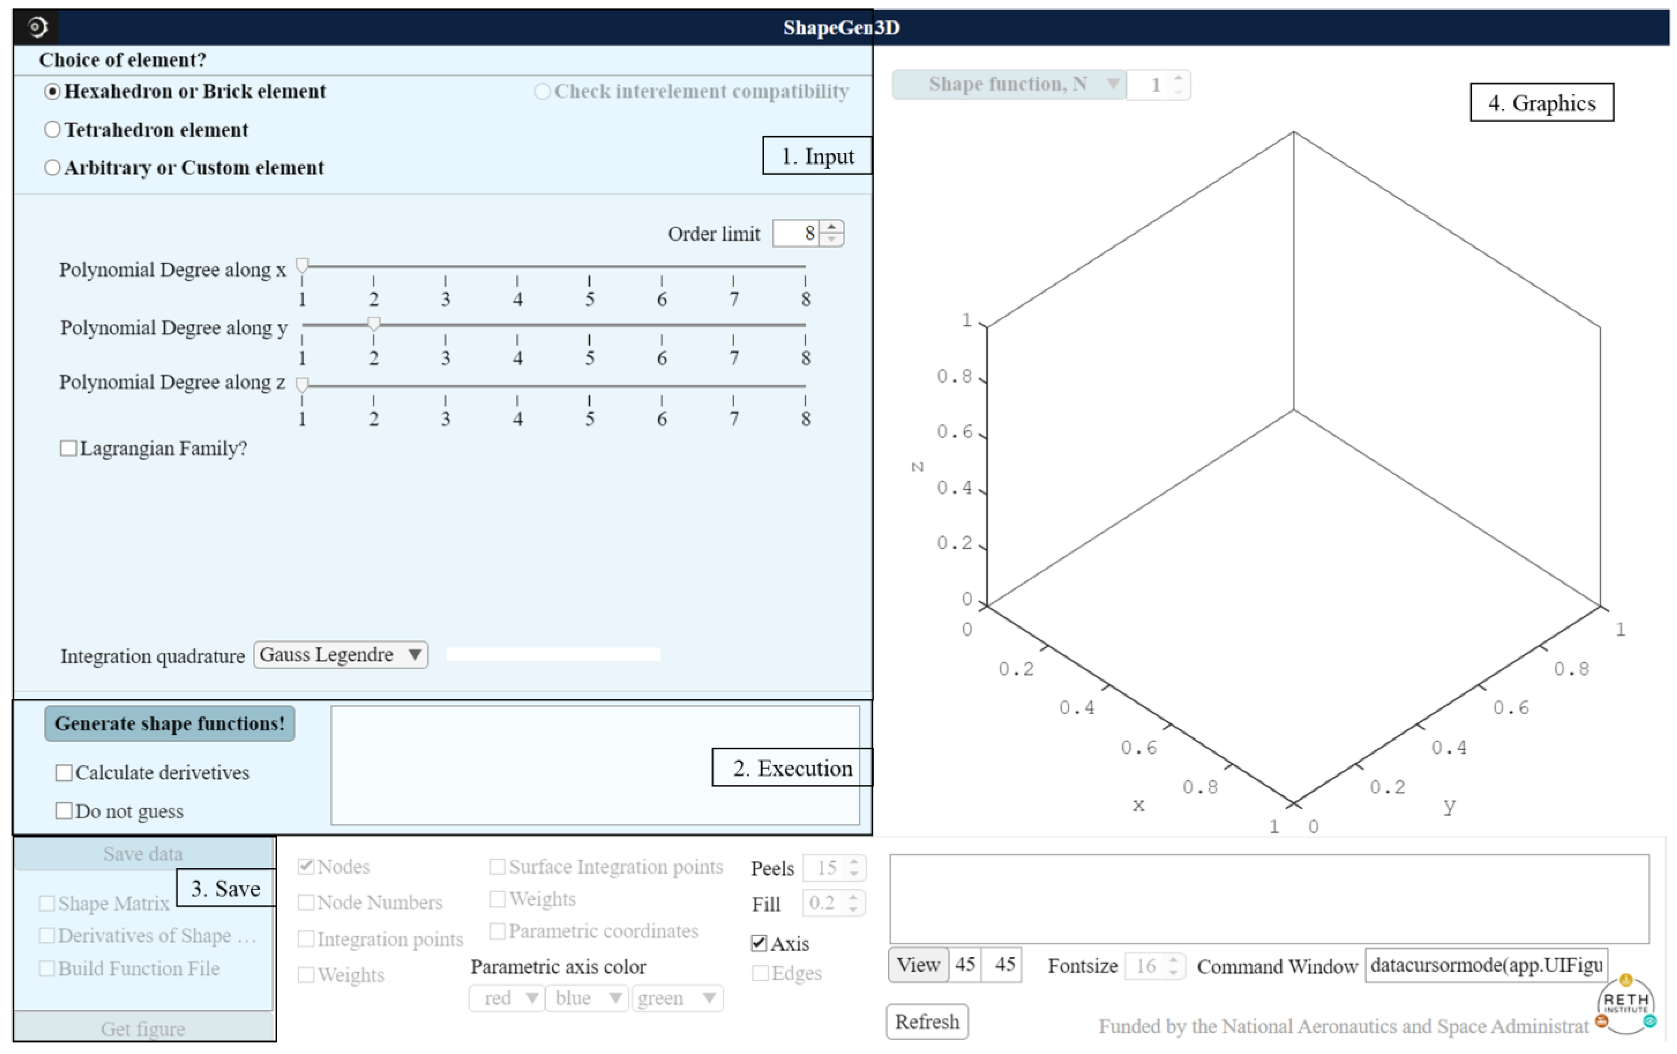
Task: Select Arbitrary or Custom element option
Action: tap(52, 167)
